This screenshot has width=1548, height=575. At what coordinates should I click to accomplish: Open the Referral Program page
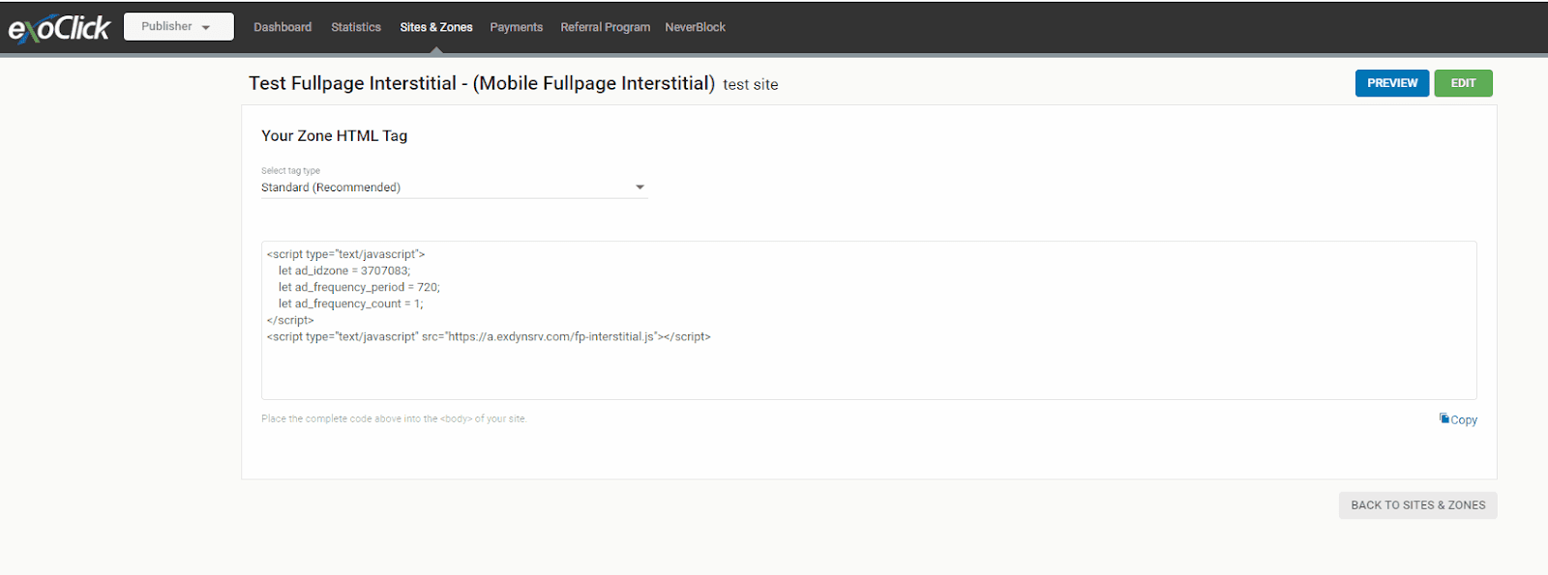[x=606, y=27]
